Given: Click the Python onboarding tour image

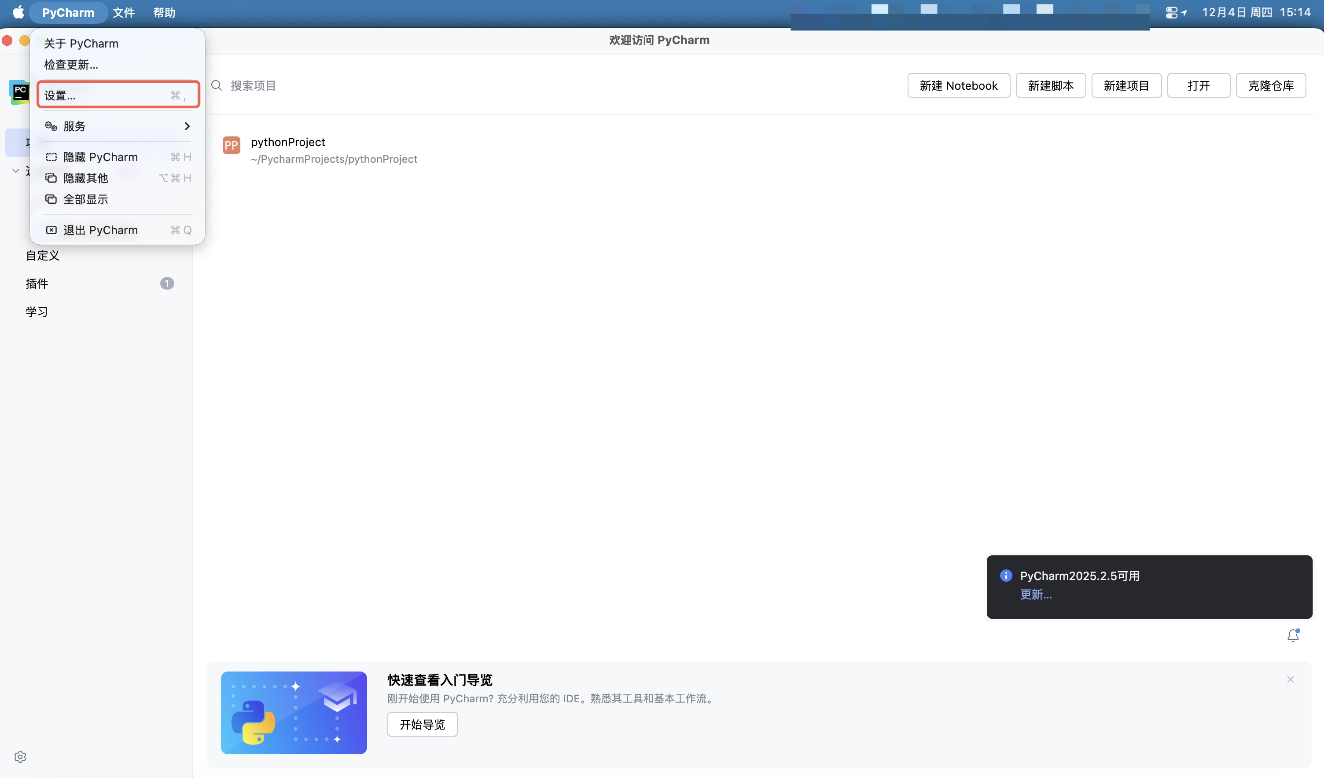Looking at the screenshot, I should [294, 712].
